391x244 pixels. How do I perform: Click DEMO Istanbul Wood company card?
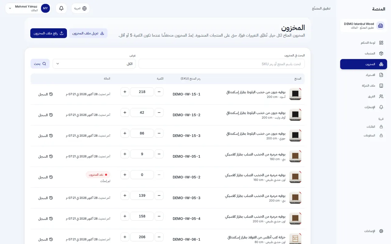(x=364, y=26)
